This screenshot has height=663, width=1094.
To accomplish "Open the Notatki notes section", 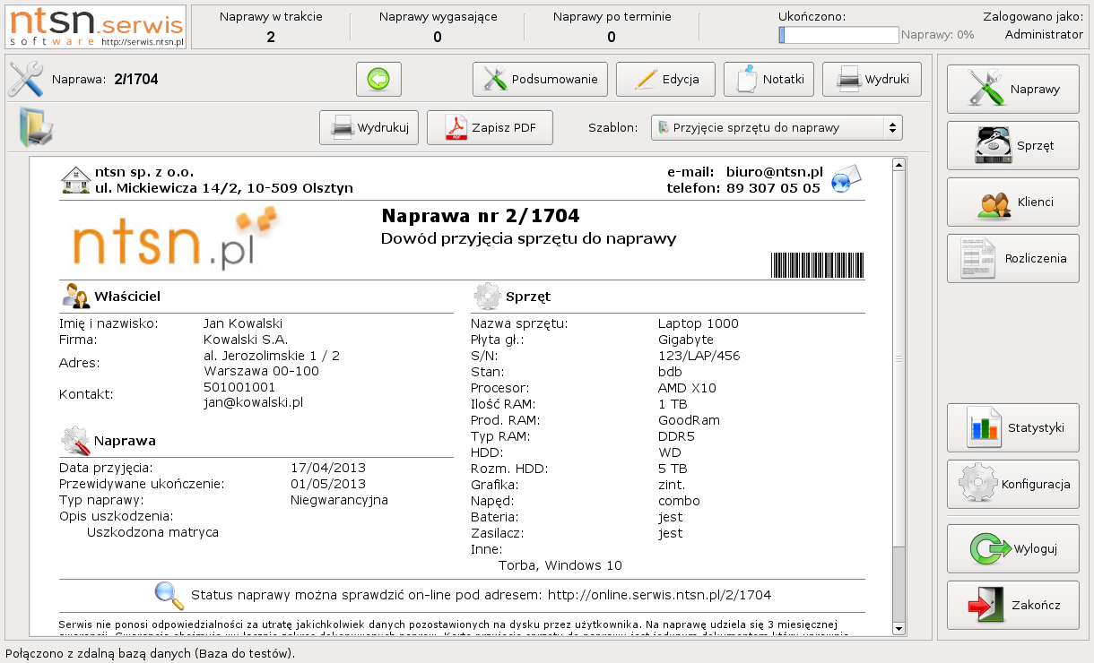I will pos(768,80).
